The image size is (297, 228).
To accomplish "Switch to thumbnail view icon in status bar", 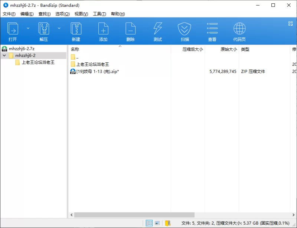I will [157, 223].
